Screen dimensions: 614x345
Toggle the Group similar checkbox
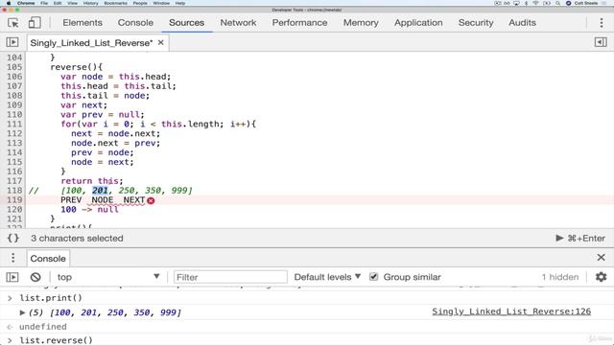373,277
